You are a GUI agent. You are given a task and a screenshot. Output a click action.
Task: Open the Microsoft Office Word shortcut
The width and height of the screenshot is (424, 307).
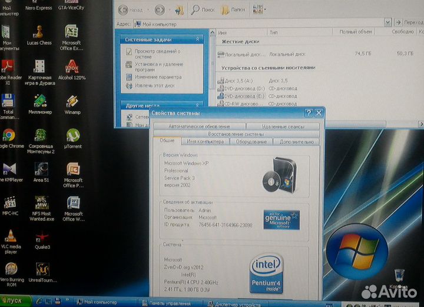click(x=73, y=209)
